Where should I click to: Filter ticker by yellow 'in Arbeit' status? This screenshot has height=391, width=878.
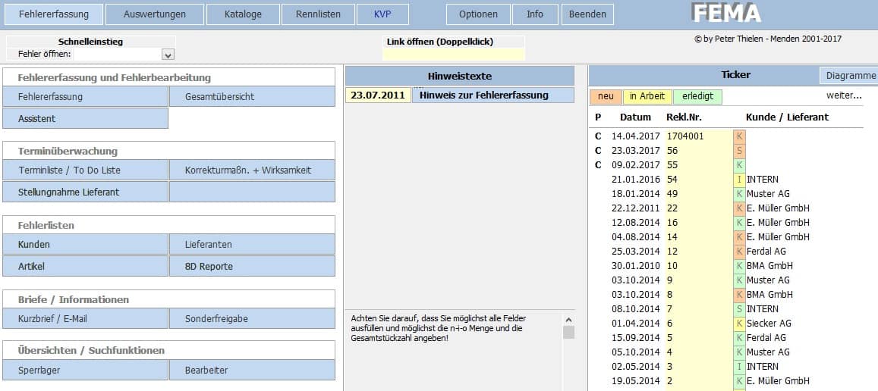point(647,96)
